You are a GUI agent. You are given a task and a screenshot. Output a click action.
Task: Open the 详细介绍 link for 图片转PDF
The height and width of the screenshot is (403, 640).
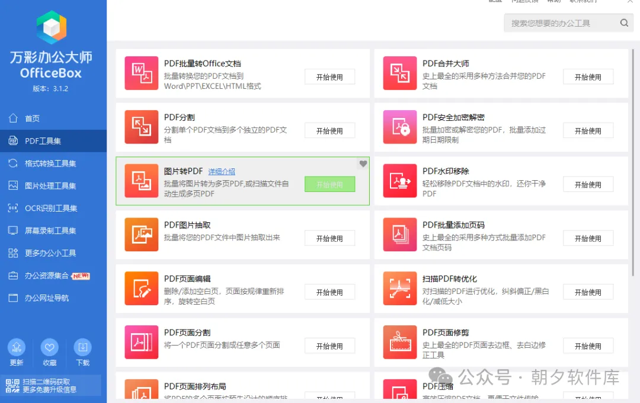(222, 171)
